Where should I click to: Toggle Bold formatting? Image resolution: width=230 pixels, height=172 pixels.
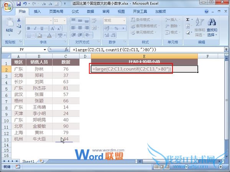tap(29, 28)
